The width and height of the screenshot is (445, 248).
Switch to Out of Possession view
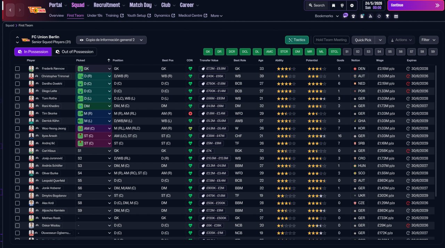pyautogui.click(x=74, y=52)
